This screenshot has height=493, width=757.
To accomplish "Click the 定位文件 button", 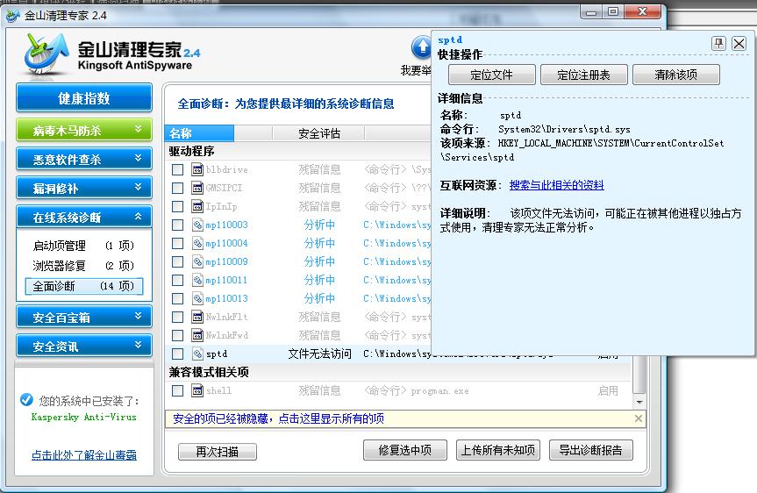I will click(491, 75).
